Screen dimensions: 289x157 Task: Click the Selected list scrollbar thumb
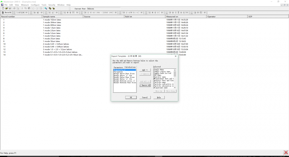click(x=175, y=74)
